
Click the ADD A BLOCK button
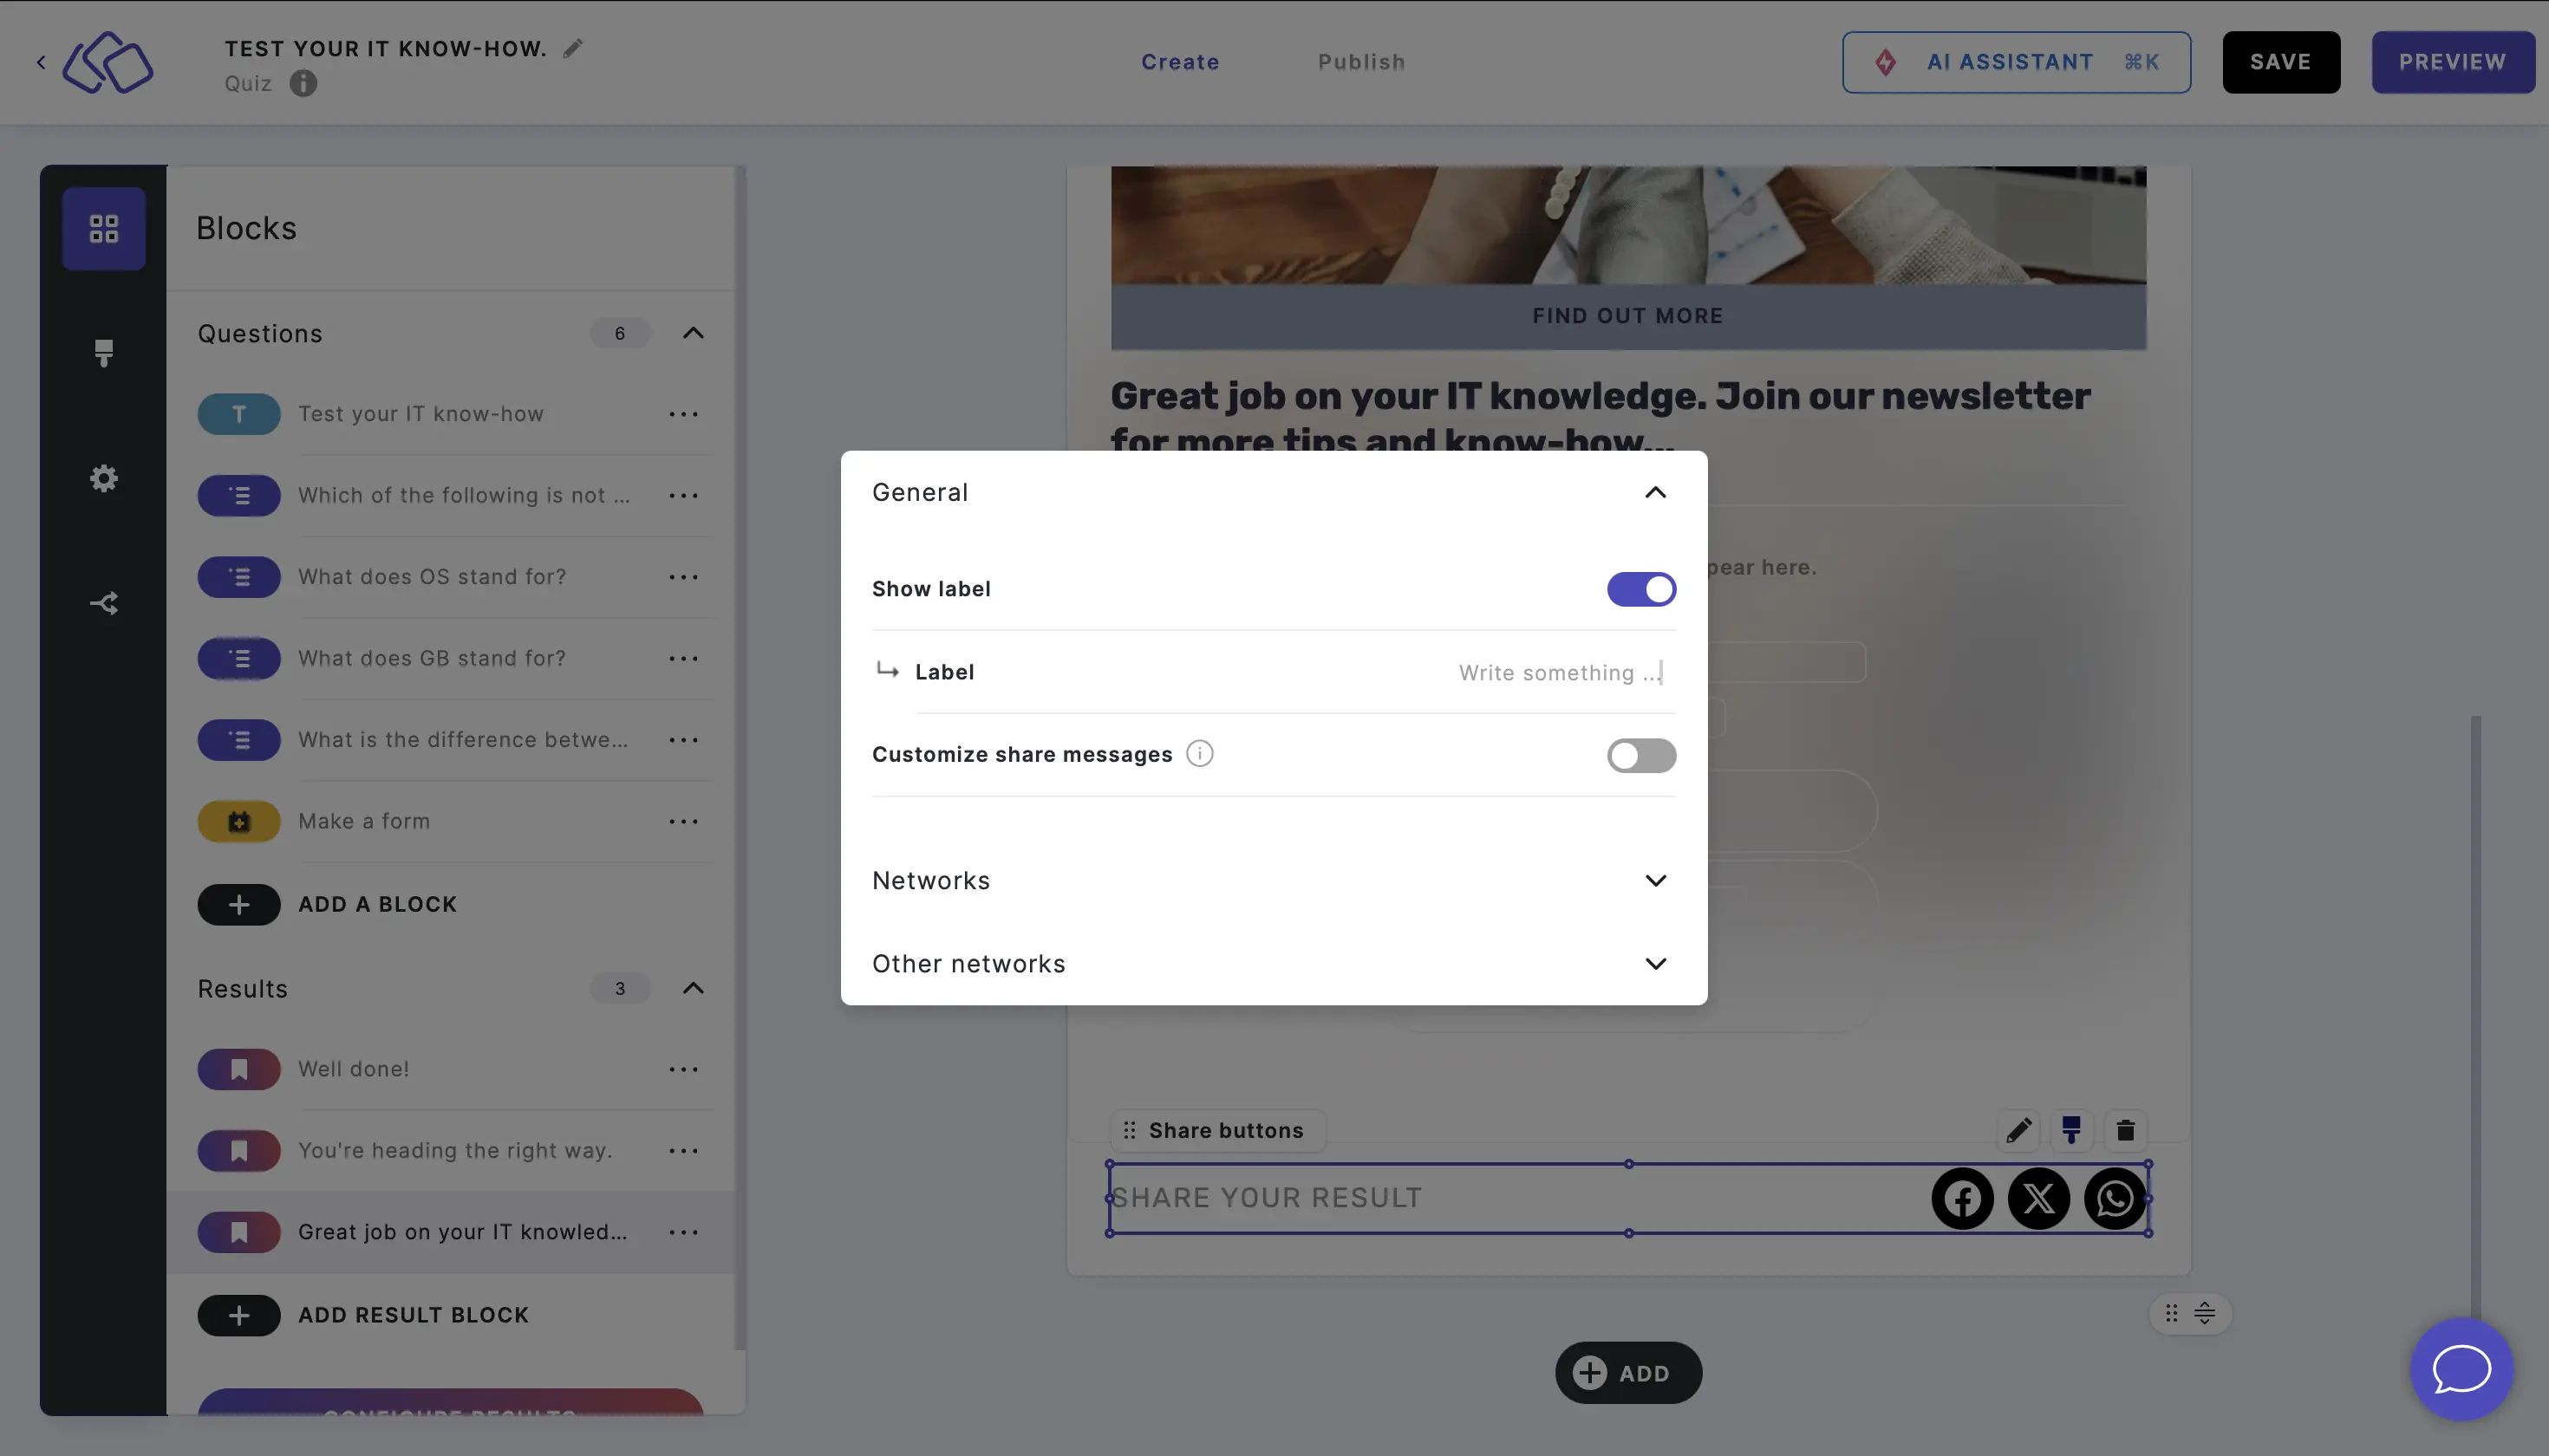[376, 903]
